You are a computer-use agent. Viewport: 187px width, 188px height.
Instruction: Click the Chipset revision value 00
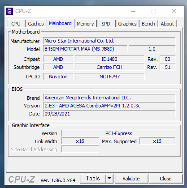point(168,59)
